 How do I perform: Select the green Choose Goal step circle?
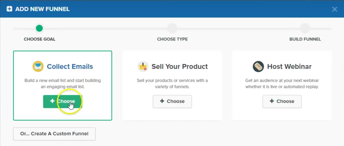[x=39, y=28]
